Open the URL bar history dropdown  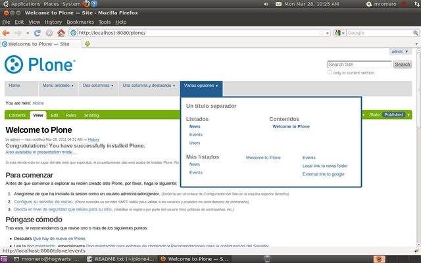click(328, 34)
